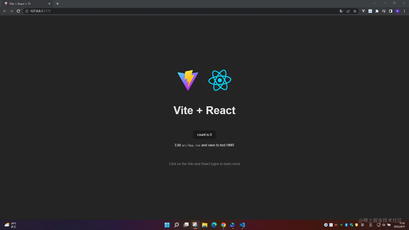
Task: Open a new browser tab
Action: (57, 4)
